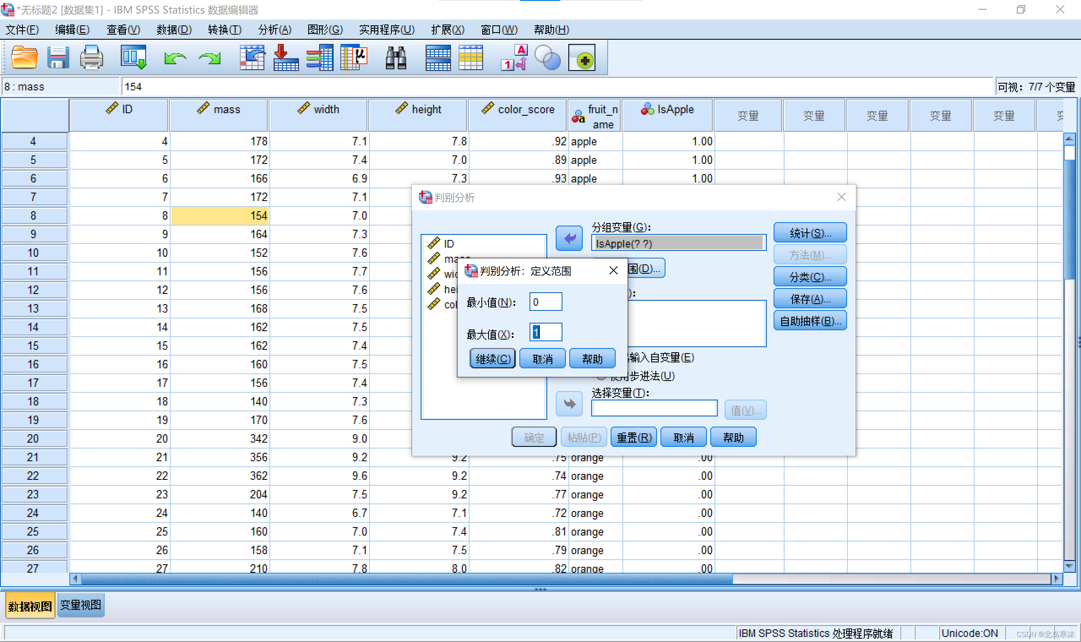
Task: Click 取消 at the bottom of 判别分析 dialog
Action: click(684, 438)
